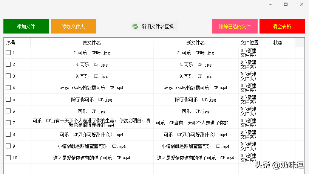The height and width of the screenshot is (174, 309).
Task: Click new file name cell 9.可乐 CP.jpg
Action: pos(196,76)
